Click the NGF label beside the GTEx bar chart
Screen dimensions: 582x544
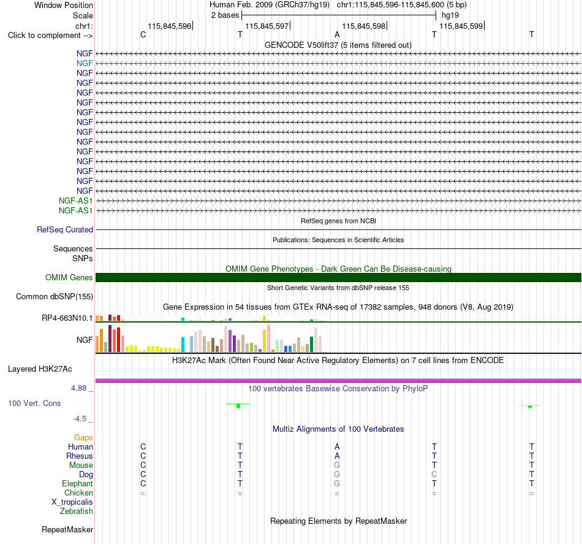(85, 340)
